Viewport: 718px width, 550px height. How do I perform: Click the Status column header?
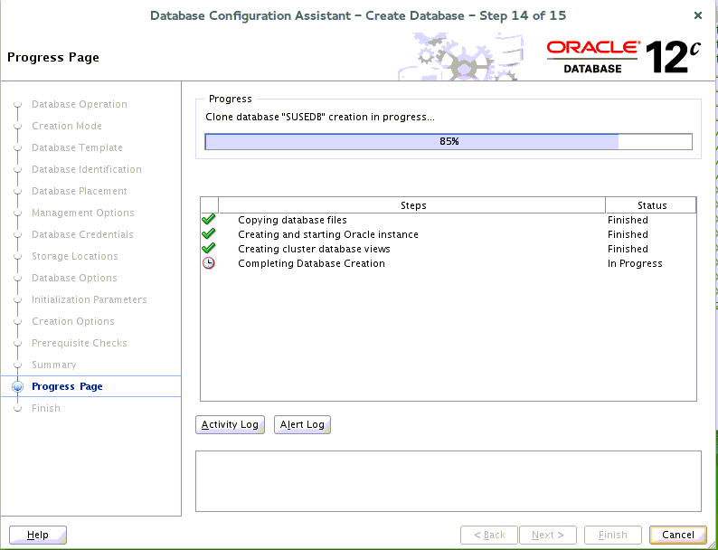click(651, 205)
